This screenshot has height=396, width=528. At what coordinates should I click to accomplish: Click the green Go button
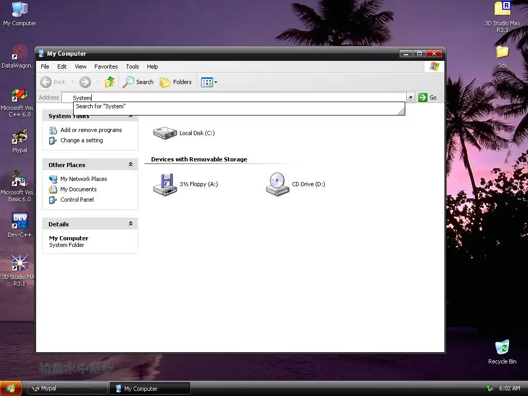coord(427,97)
